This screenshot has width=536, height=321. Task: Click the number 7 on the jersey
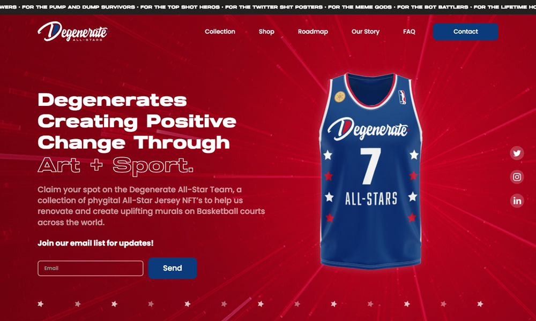click(370, 166)
